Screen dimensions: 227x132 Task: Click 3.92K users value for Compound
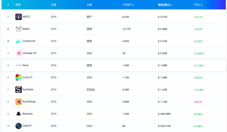pyautogui.click(x=126, y=41)
